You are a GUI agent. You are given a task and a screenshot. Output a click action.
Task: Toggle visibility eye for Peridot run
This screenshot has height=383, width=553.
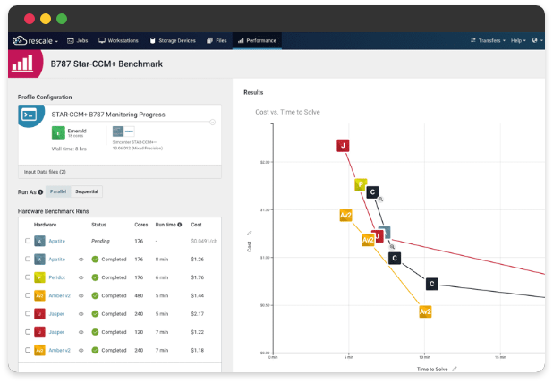tap(81, 277)
